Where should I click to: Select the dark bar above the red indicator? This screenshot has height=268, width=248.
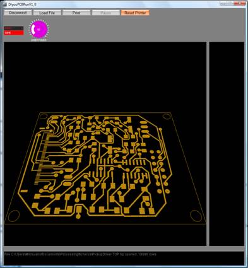click(x=14, y=28)
